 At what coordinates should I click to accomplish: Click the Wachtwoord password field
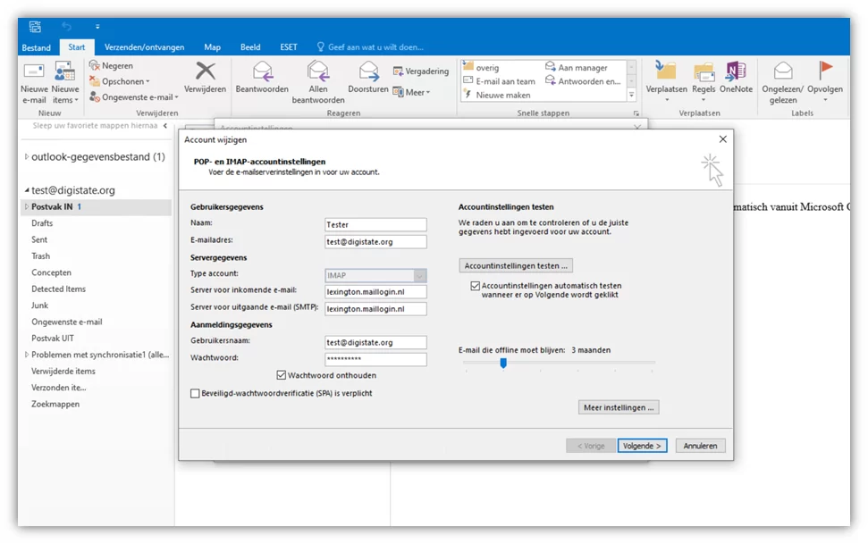pos(375,359)
